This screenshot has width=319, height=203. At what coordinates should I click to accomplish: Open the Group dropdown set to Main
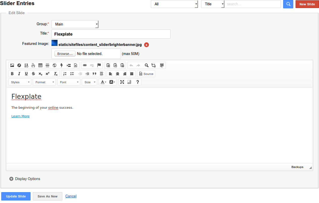pyautogui.click(x=75, y=24)
